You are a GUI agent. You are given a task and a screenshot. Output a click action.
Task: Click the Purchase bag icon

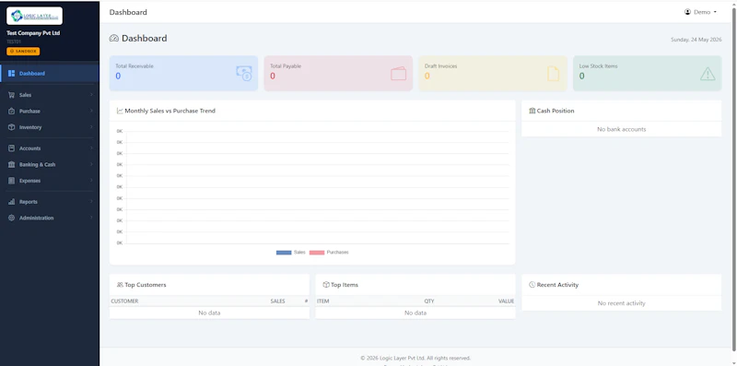pyautogui.click(x=12, y=111)
